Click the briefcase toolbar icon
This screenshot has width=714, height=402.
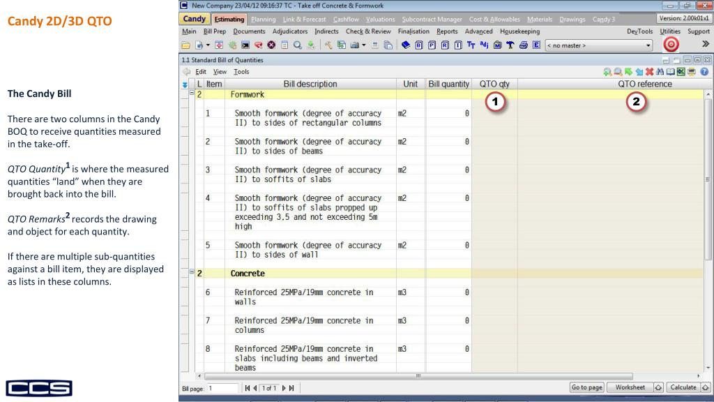355,45
